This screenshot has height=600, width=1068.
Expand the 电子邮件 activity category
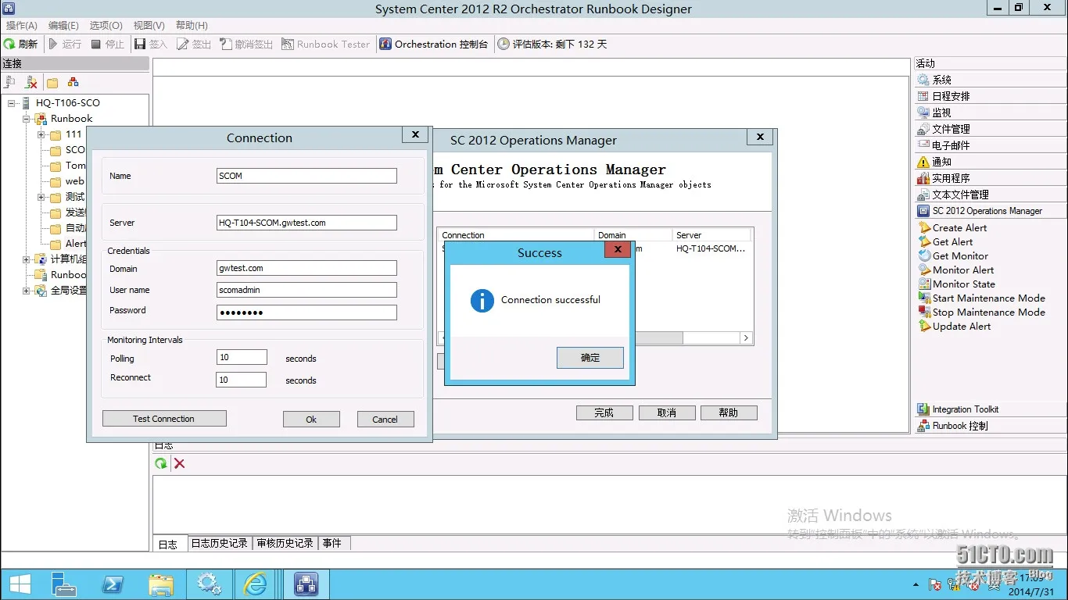[991, 145]
